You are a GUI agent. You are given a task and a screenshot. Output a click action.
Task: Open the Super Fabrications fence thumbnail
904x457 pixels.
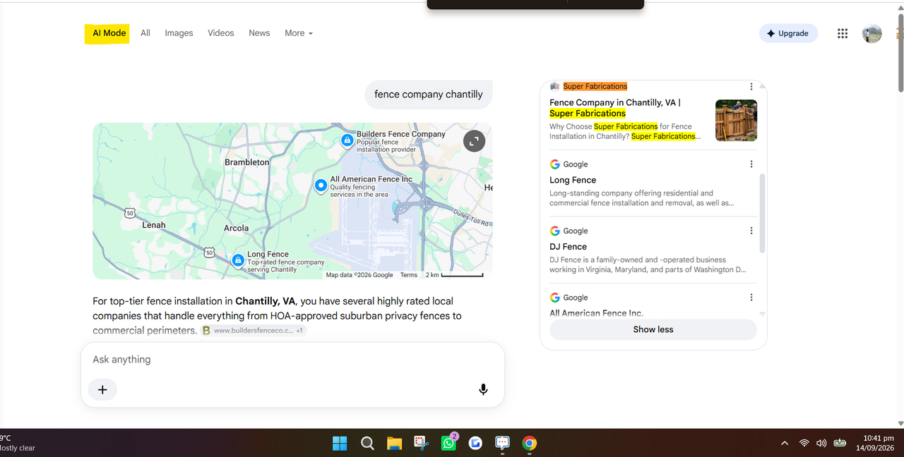tap(736, 120)
